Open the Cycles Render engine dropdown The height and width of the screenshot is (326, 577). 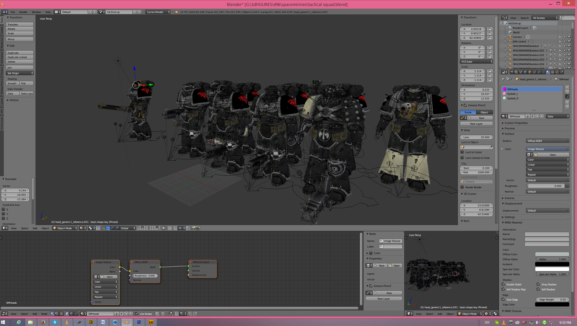click(x=157, y=12)
